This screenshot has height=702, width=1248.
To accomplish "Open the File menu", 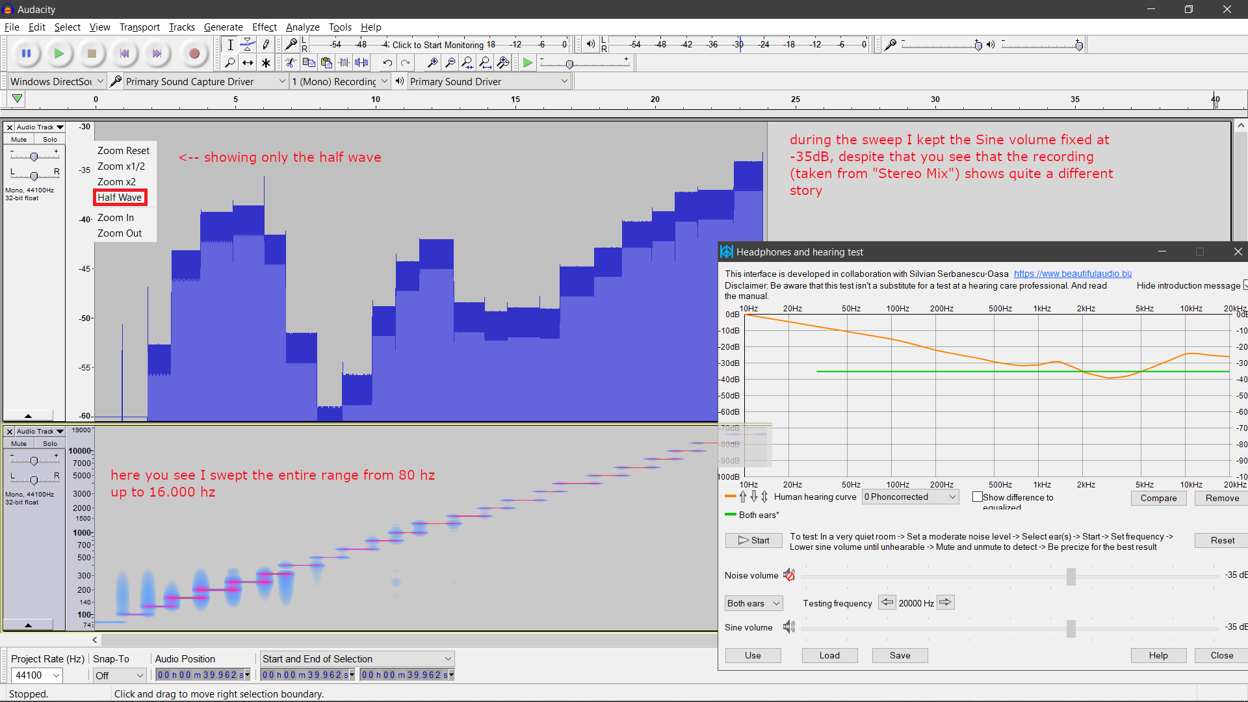I will coord(12,27).
